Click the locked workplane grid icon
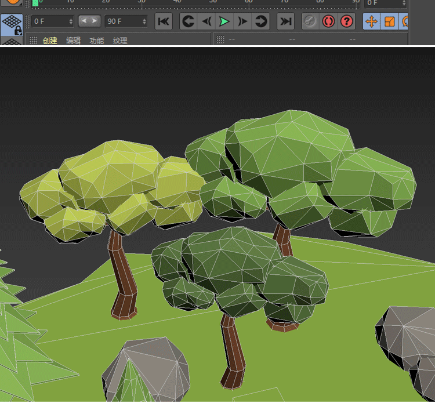This screenshot has height=414, width=435. pyautogui.click(x=11, y=25)
